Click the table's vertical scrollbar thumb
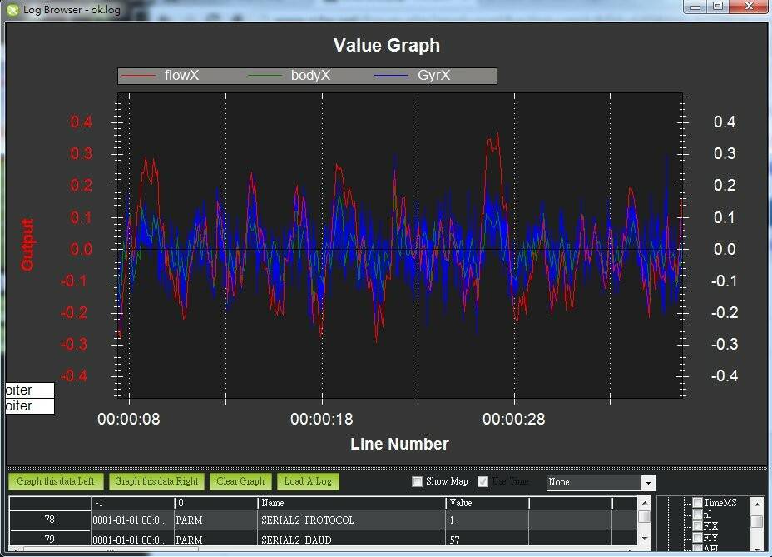Screen dimensions: 772x557 [645, 516]
